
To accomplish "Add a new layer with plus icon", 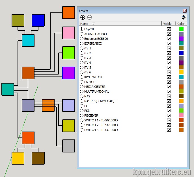I will coord(83,17).
